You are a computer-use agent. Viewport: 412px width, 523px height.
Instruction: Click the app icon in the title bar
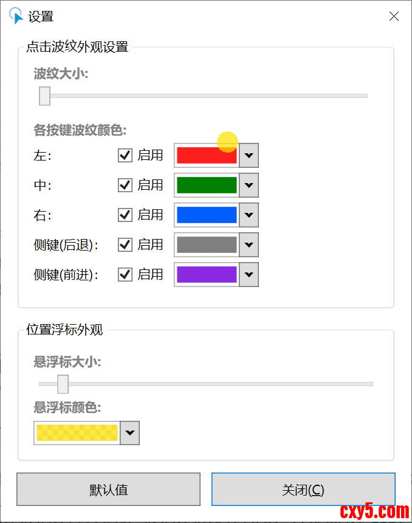[15, 16]
